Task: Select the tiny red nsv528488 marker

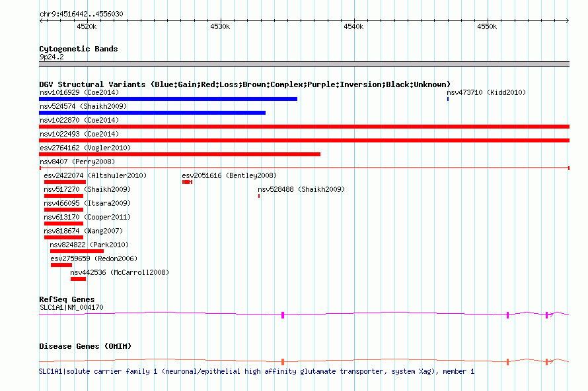Action: point(259,196)
